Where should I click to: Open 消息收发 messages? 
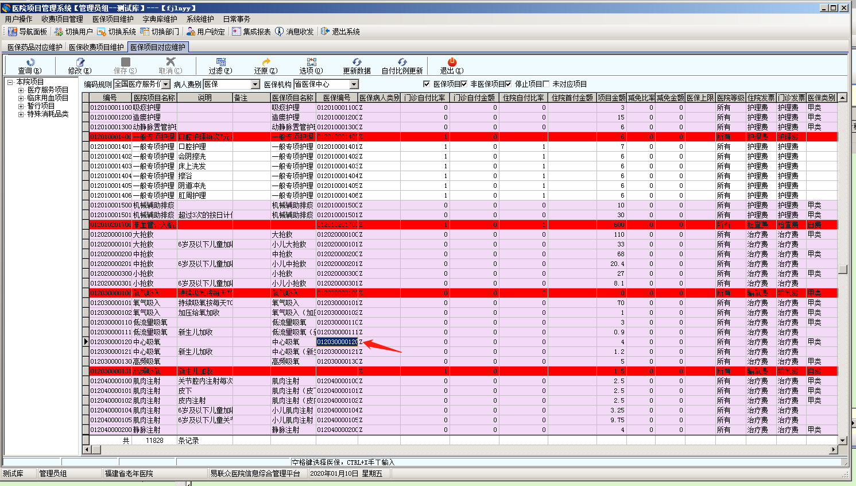coord(295,32)
